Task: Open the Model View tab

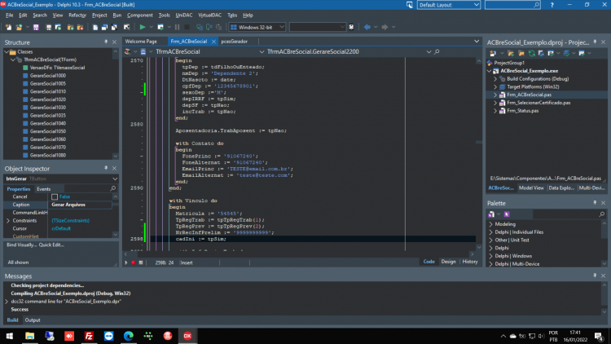Action: (531, 187)
